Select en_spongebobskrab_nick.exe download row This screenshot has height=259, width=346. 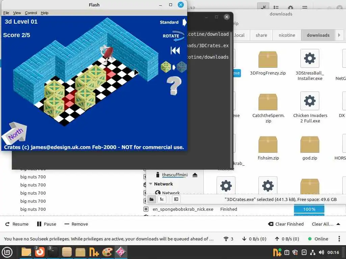[183, 209]
